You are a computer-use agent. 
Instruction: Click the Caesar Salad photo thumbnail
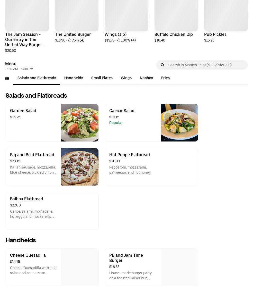tap(179, 123)
